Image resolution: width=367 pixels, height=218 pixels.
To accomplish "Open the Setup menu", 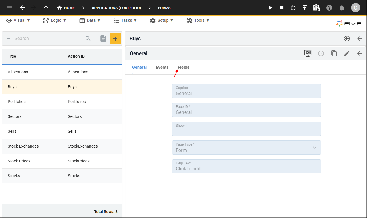I will point(162,20).
